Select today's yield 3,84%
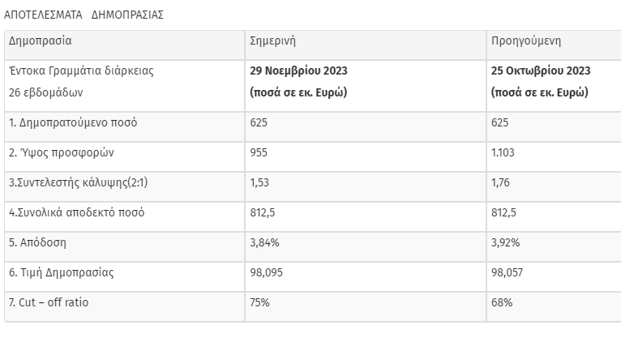 264,242
